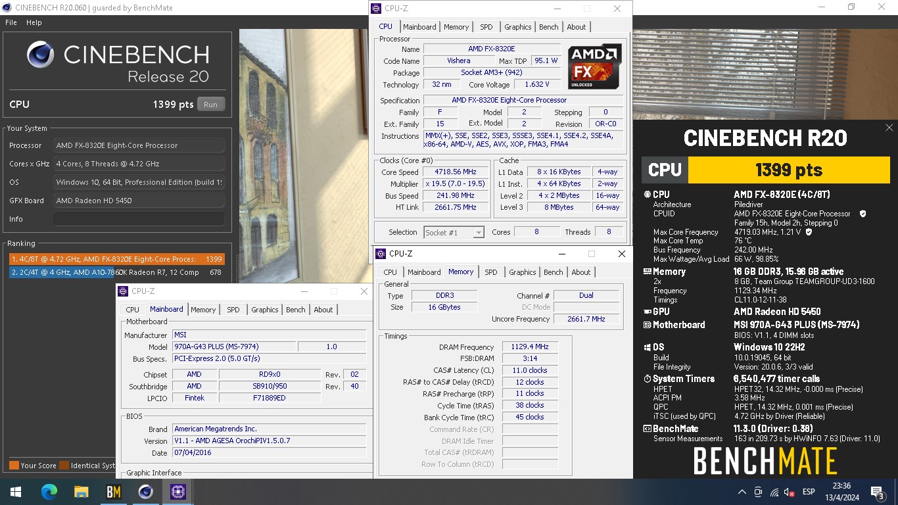Select CPU tab in CPU-Z Mainboard window
Viewport: 898px width, 505px height.
tap(133, 310)
